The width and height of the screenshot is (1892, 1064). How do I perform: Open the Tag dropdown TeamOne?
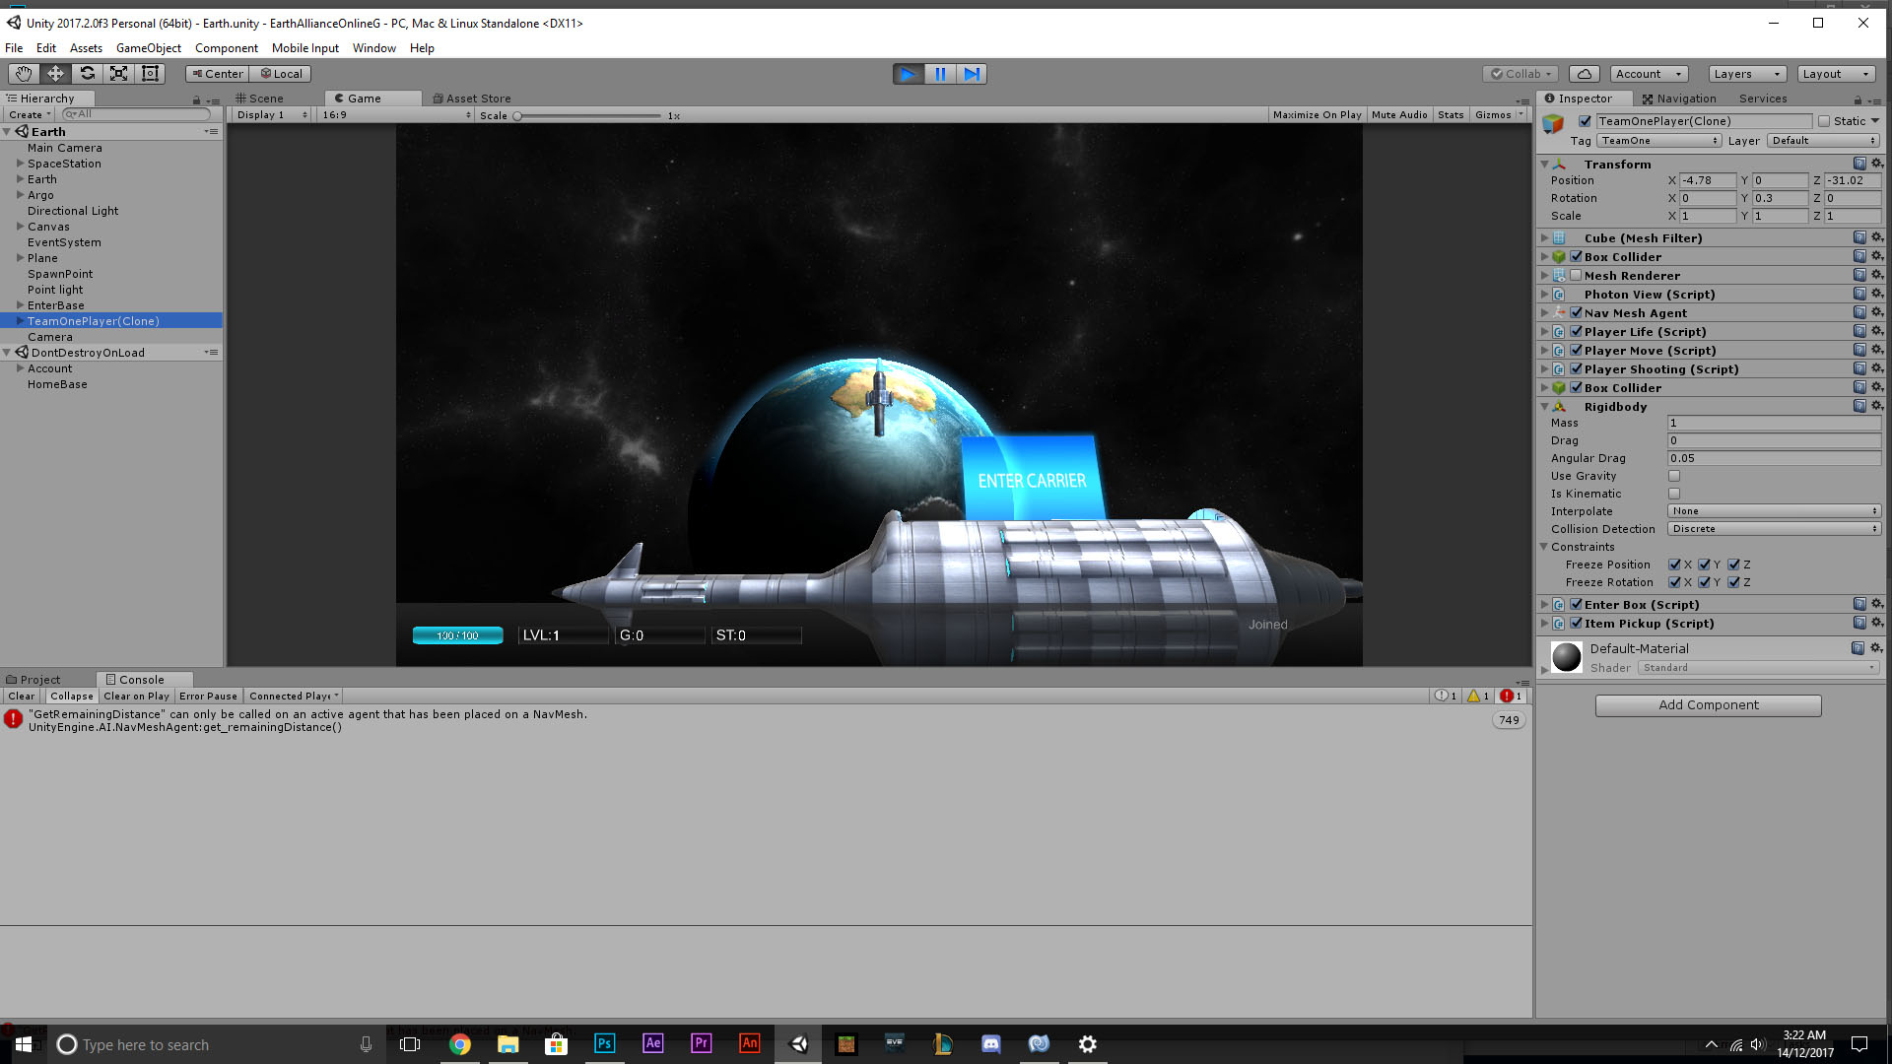coord(1659,141)
